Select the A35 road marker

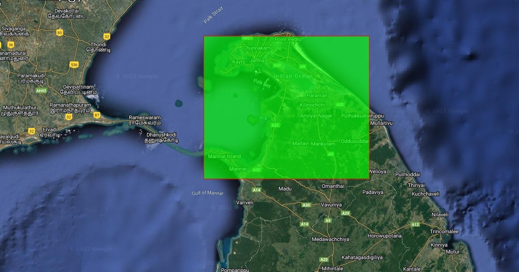click(x=340, y=104)
